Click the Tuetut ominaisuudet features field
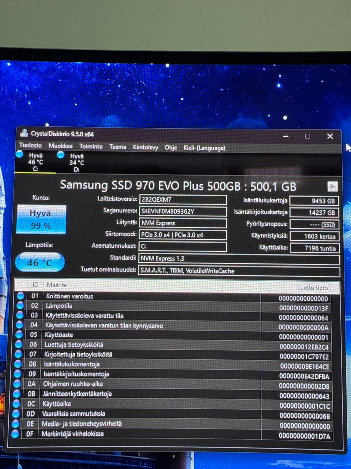Screen dimensions: 351x469 239,271
